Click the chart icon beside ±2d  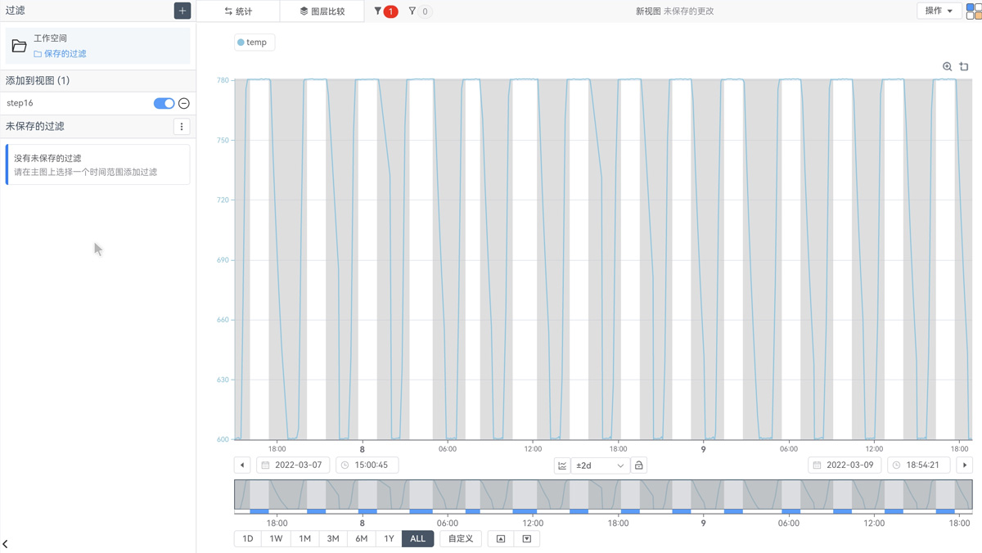point(562,465)
